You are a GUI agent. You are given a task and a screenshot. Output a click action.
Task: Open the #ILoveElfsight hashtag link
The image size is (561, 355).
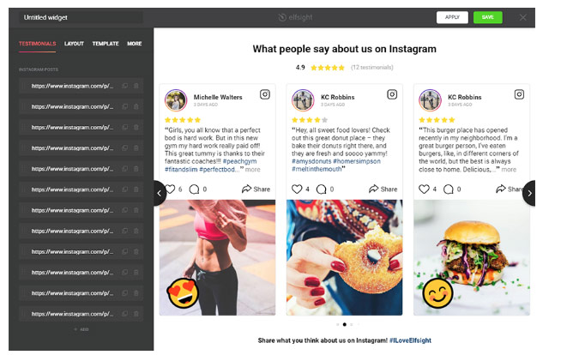[410, 340]
